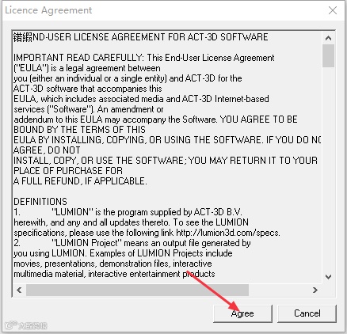Screen dimensions: 347x334
Task: Click the horizontal scrollbar left arrow
Action: pos(19,290)
